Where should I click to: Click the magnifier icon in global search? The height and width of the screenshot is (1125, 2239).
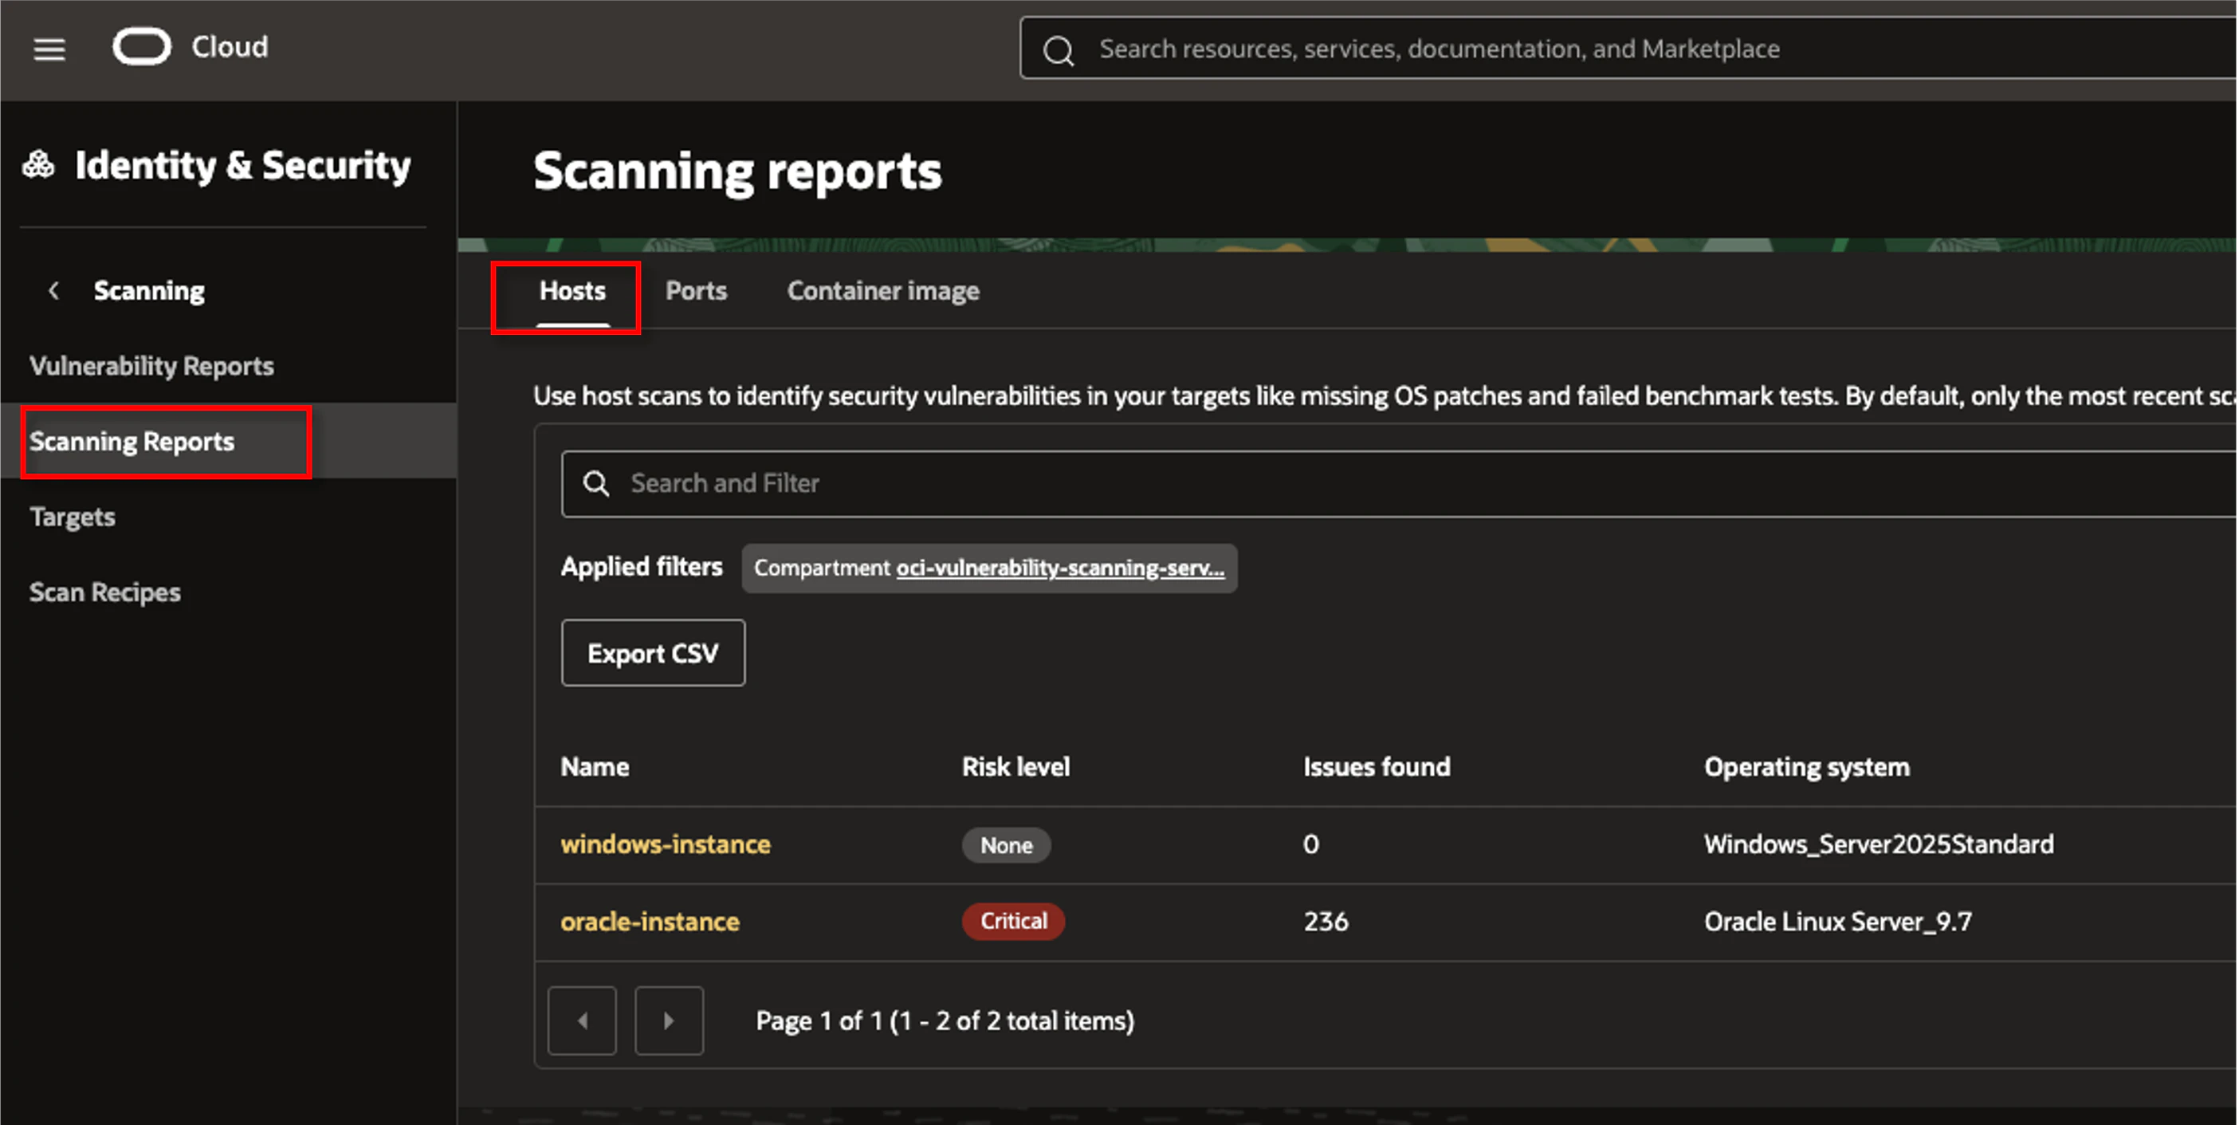[x=1058, y=50]
